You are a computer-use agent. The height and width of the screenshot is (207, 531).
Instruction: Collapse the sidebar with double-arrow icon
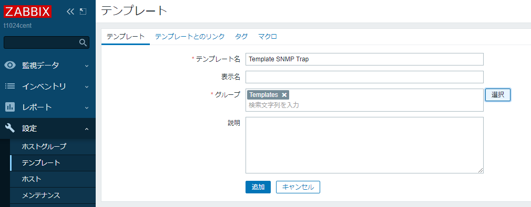tap(70, 12)
